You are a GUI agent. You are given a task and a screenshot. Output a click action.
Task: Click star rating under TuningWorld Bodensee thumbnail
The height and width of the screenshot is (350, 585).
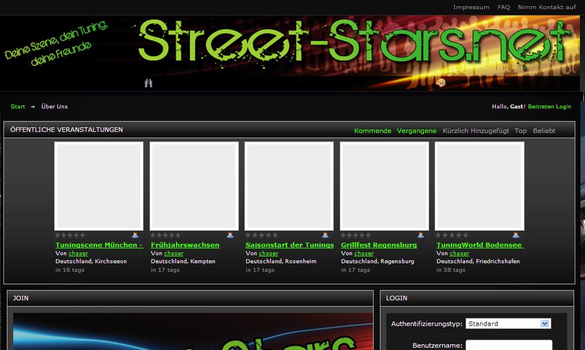point(451,235)
